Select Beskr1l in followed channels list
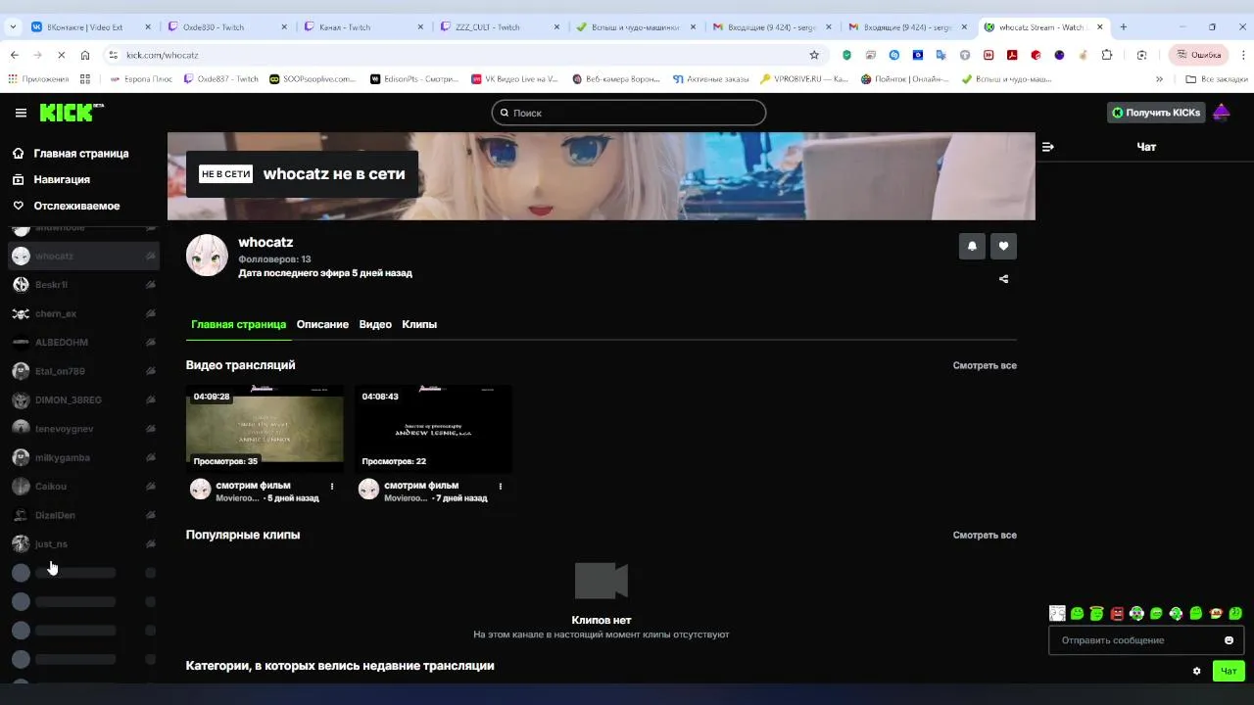 pos(83,285)
